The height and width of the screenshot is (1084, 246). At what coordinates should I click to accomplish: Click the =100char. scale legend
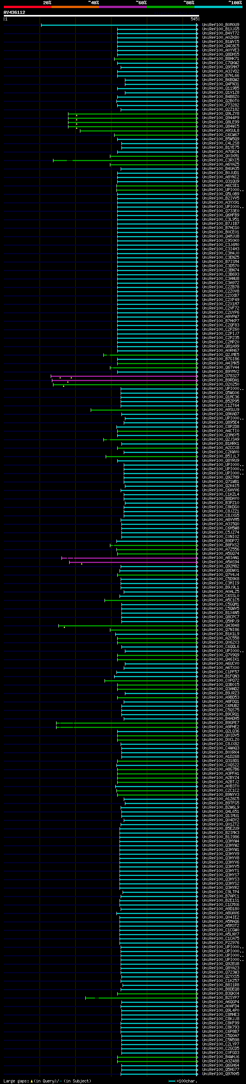coord(183,1081)
